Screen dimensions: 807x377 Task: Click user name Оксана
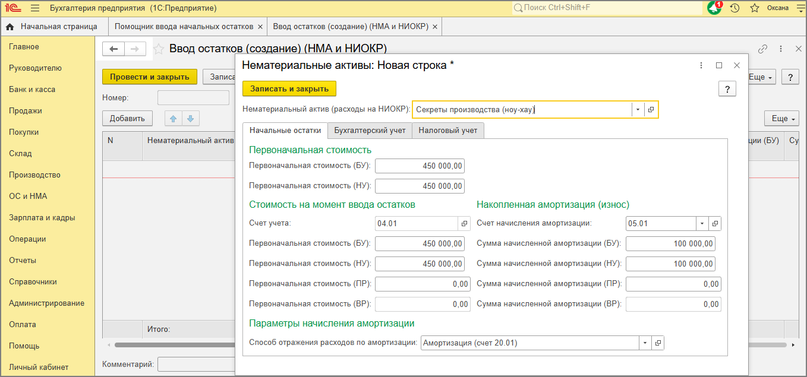(778, 8)
